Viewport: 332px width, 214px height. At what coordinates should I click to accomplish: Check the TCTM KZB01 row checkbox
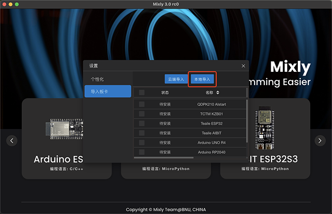pyautogui.click(x=142, y=114)
